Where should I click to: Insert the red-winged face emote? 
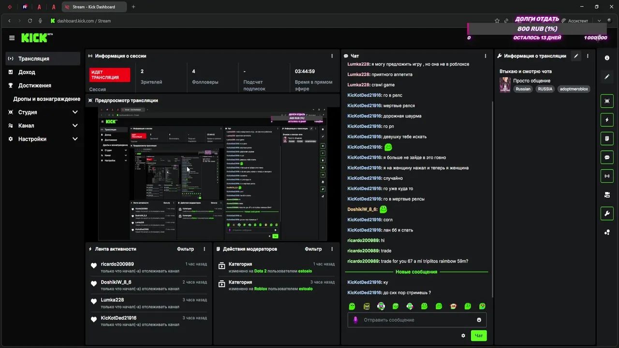tap(453, 306)
